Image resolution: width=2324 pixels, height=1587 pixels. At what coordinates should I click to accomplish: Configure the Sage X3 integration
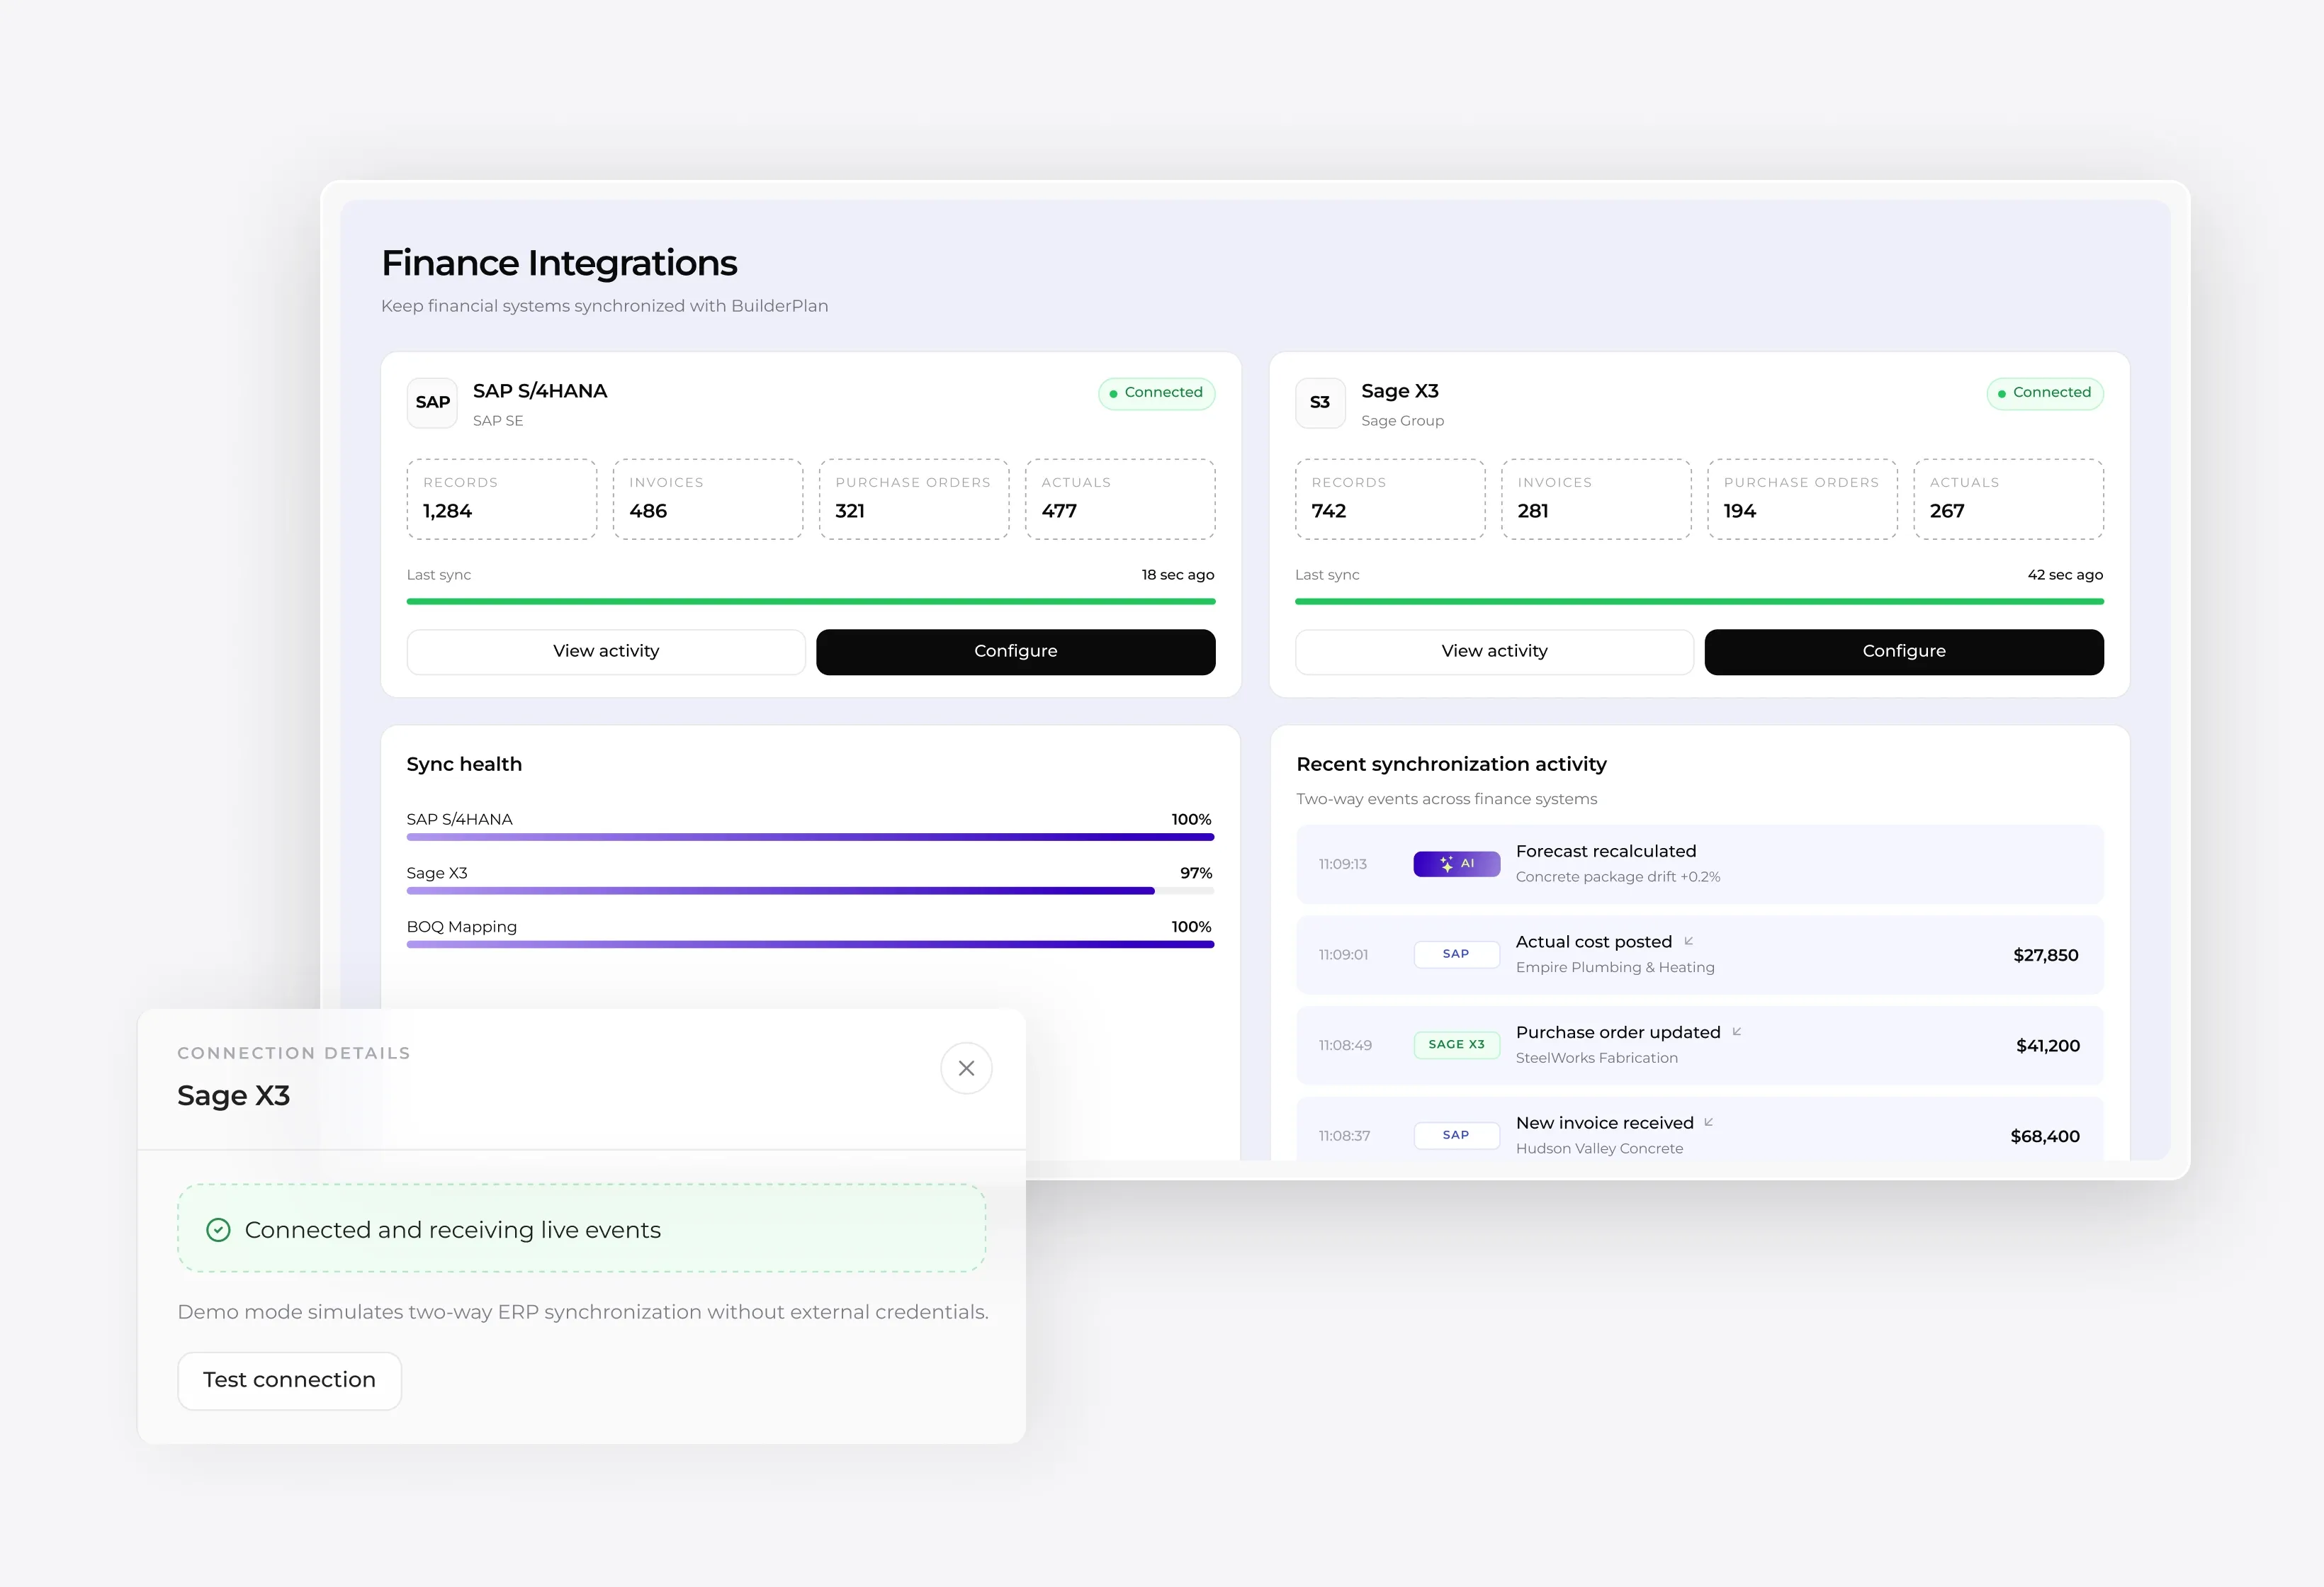1904,652
